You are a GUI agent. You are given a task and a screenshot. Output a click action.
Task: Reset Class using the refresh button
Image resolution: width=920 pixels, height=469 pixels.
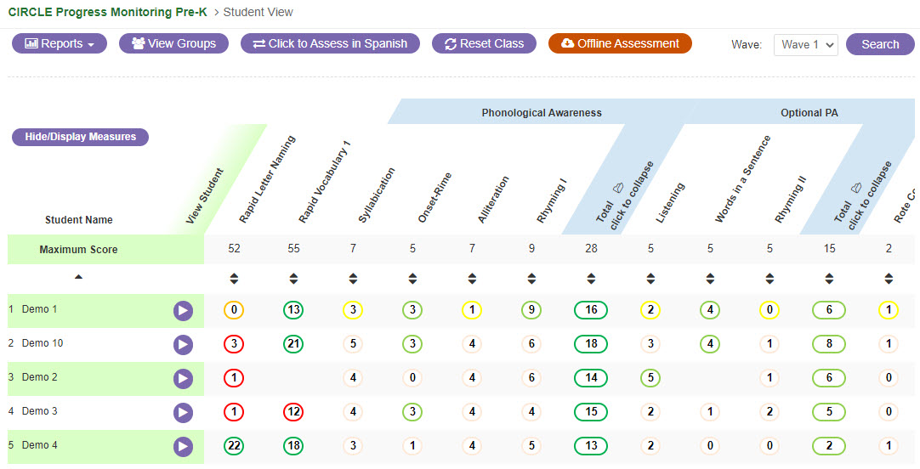(484, 44)
